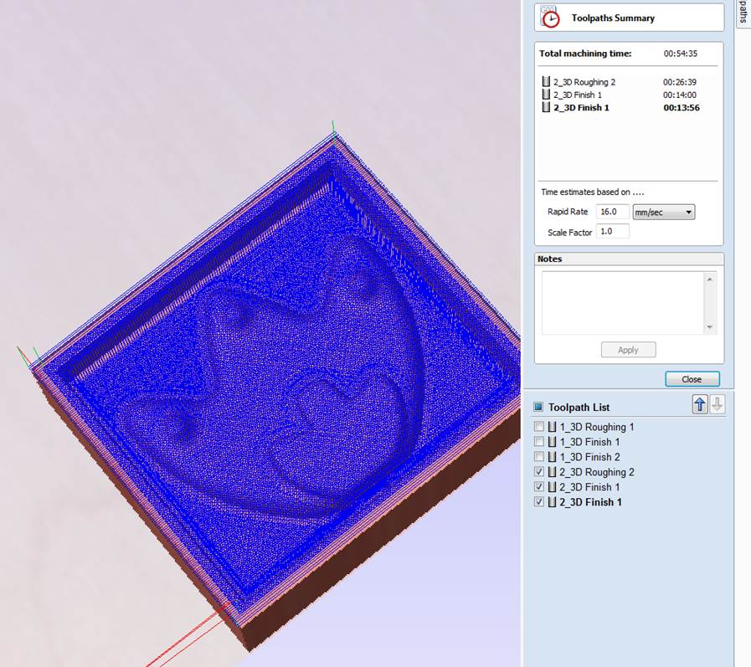The height and width of the screenshot is (667, 751).
Task: Click the Rapid Rate input field
Action: pyautogui.click(x=613, y=212)
